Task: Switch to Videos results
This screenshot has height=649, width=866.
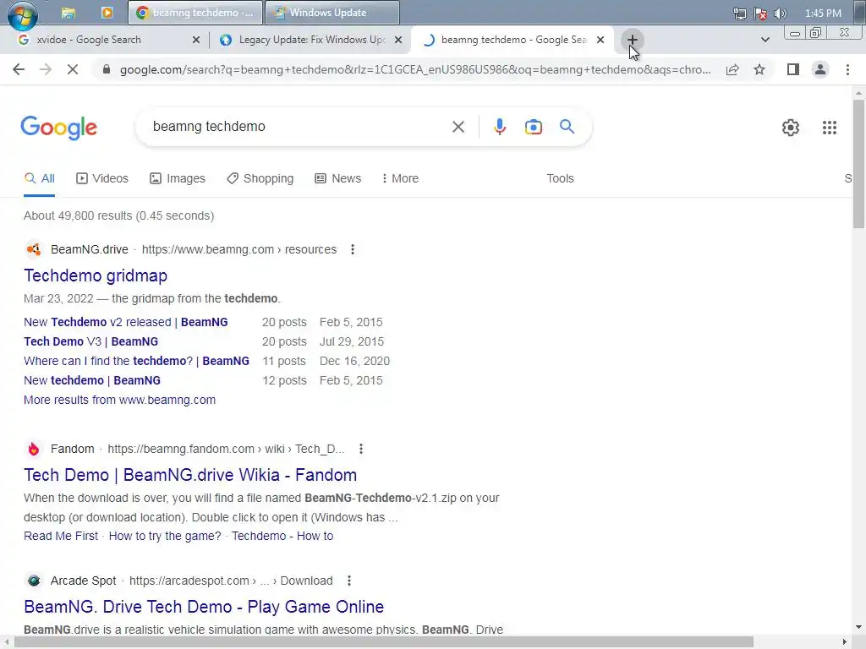Action: tap(102, 178)
